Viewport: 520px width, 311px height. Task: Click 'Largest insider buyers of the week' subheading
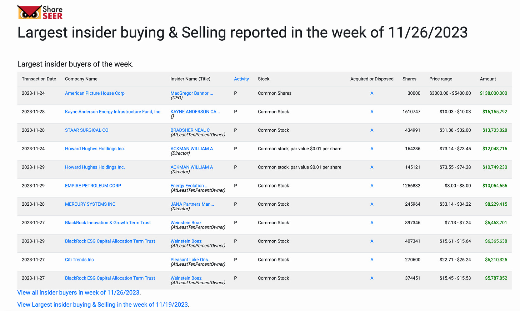pos(75,64)
